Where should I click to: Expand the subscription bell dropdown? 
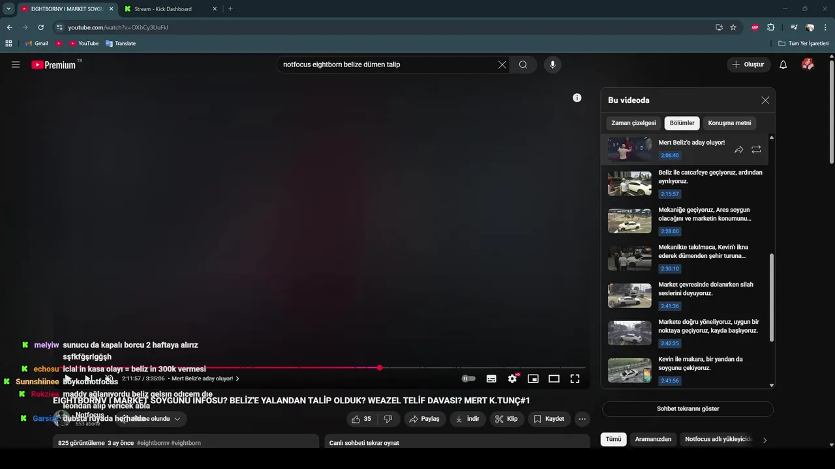[x=177, y=419]
